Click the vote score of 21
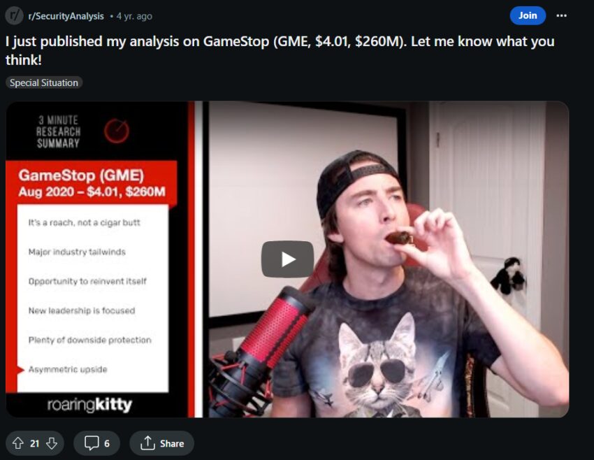Viewport: 594px width, 460px height. tap(34, 443)
